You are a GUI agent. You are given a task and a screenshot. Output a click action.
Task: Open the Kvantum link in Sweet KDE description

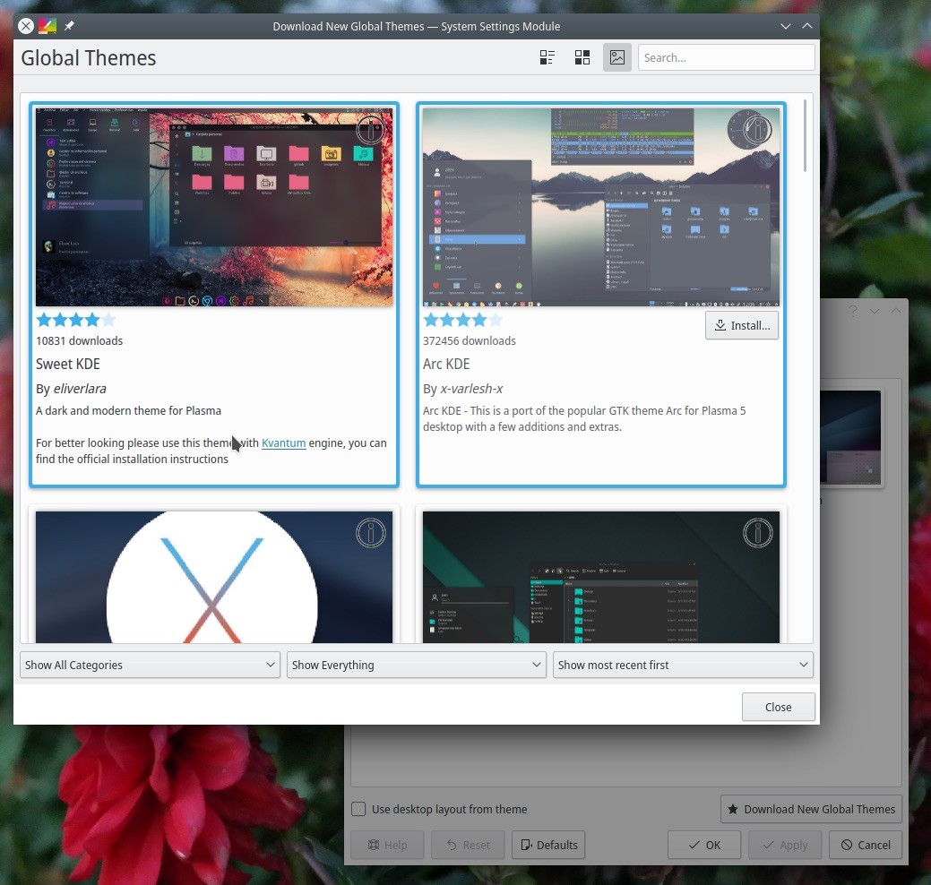tap(283, 442)
